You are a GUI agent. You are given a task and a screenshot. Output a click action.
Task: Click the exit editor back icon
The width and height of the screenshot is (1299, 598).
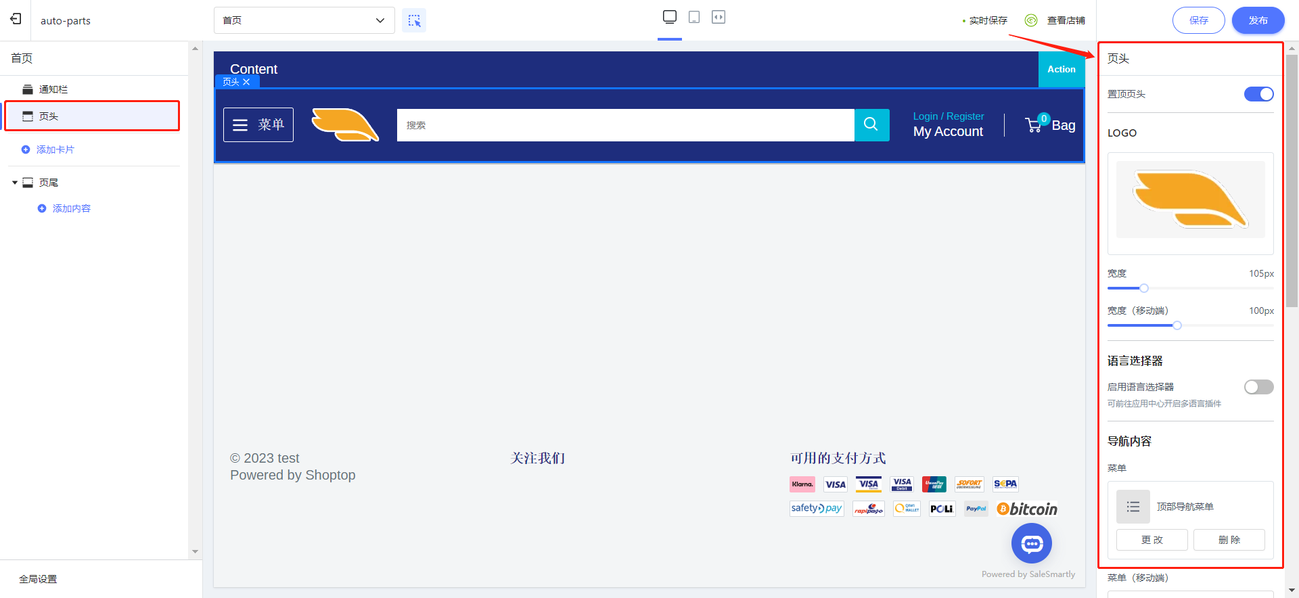tap(16, 20)
